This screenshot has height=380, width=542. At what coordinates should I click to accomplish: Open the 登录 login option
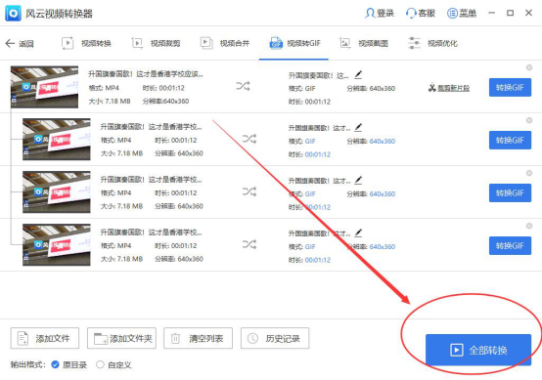click(380, 14)
